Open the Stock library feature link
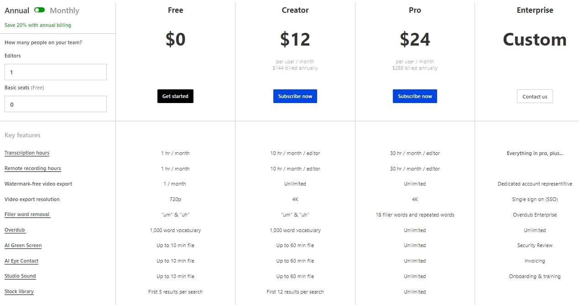 [x=19, y=292]
